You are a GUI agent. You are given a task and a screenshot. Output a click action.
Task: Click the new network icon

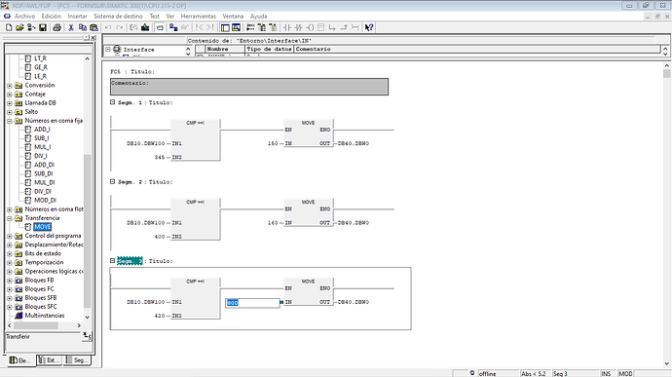pyautogui.click(x=250, y=27)
